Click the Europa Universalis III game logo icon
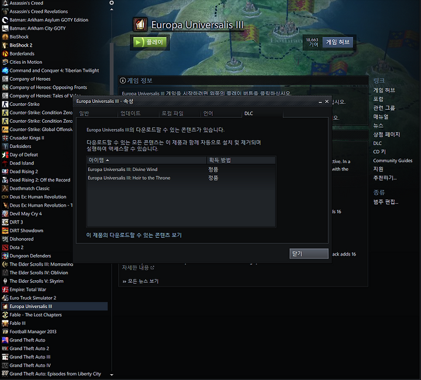The width and height of the screenshot is (421, 380). (140, 25)
